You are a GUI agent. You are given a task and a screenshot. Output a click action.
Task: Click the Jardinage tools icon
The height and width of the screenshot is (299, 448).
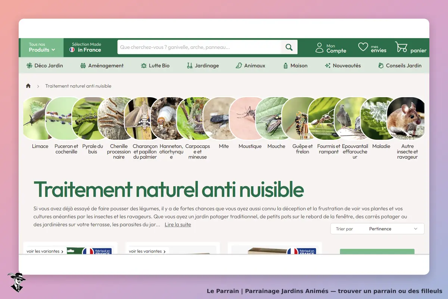(190, 65)
